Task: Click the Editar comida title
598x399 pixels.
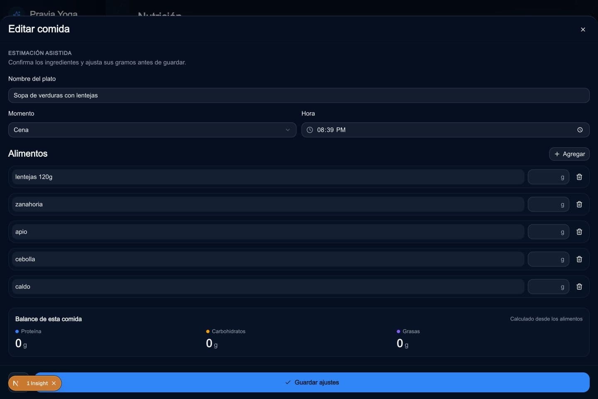Action: [39, 29]
